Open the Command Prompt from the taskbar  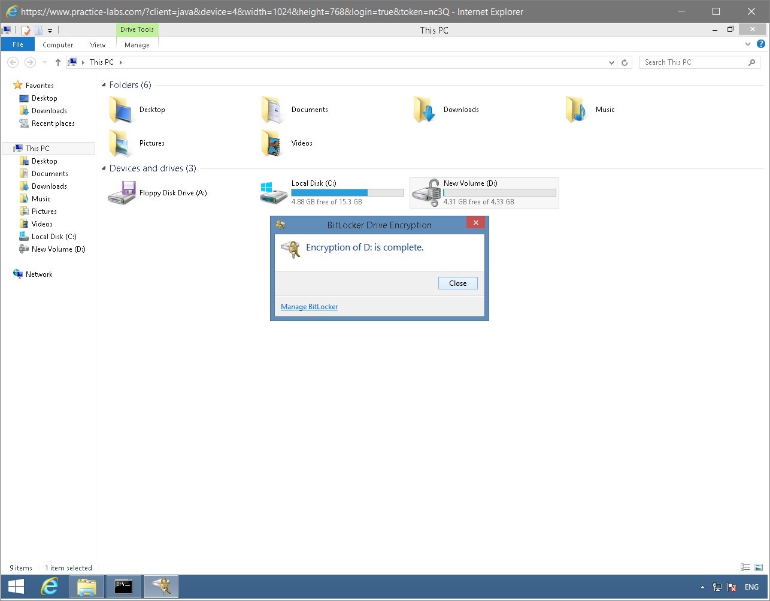point(123,586)
